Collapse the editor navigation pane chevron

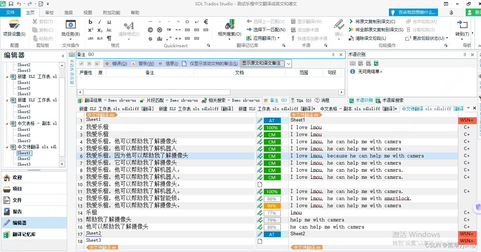click(x=63, y=56)
